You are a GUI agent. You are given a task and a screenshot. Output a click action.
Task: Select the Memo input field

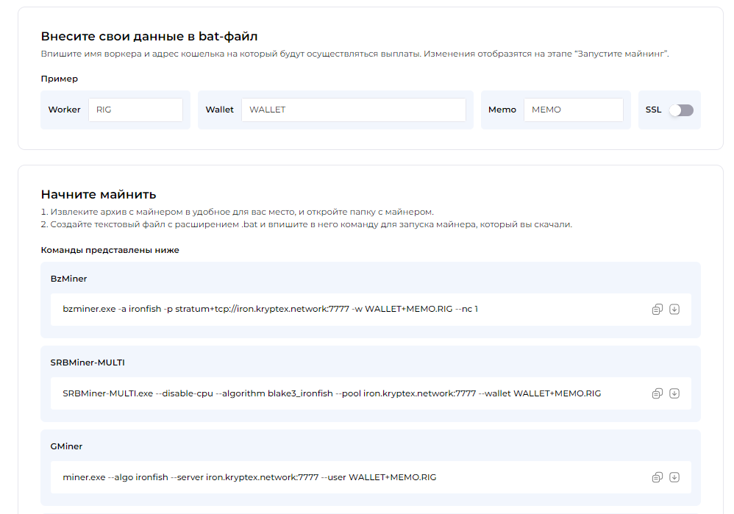point(574,110)
